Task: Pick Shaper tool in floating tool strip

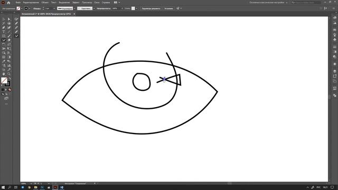Action: [x=16, y=19]
